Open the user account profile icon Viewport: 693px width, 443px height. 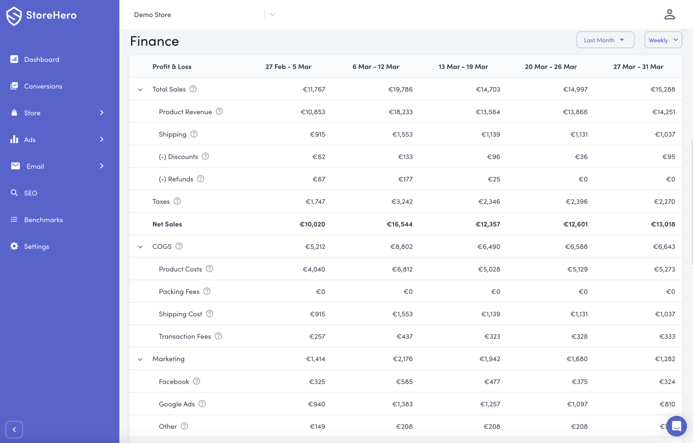click(669, 15)
